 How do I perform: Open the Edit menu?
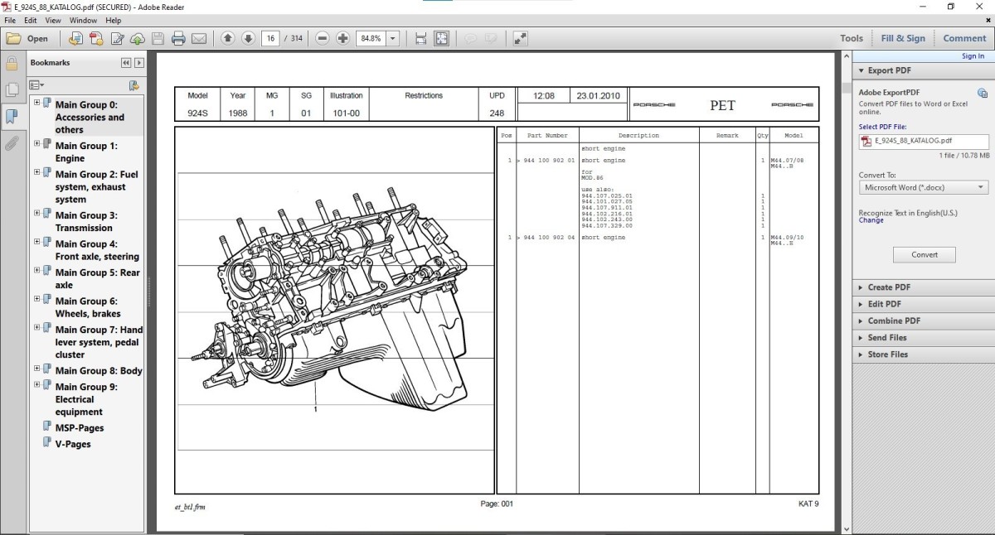(x=31, y=20)
